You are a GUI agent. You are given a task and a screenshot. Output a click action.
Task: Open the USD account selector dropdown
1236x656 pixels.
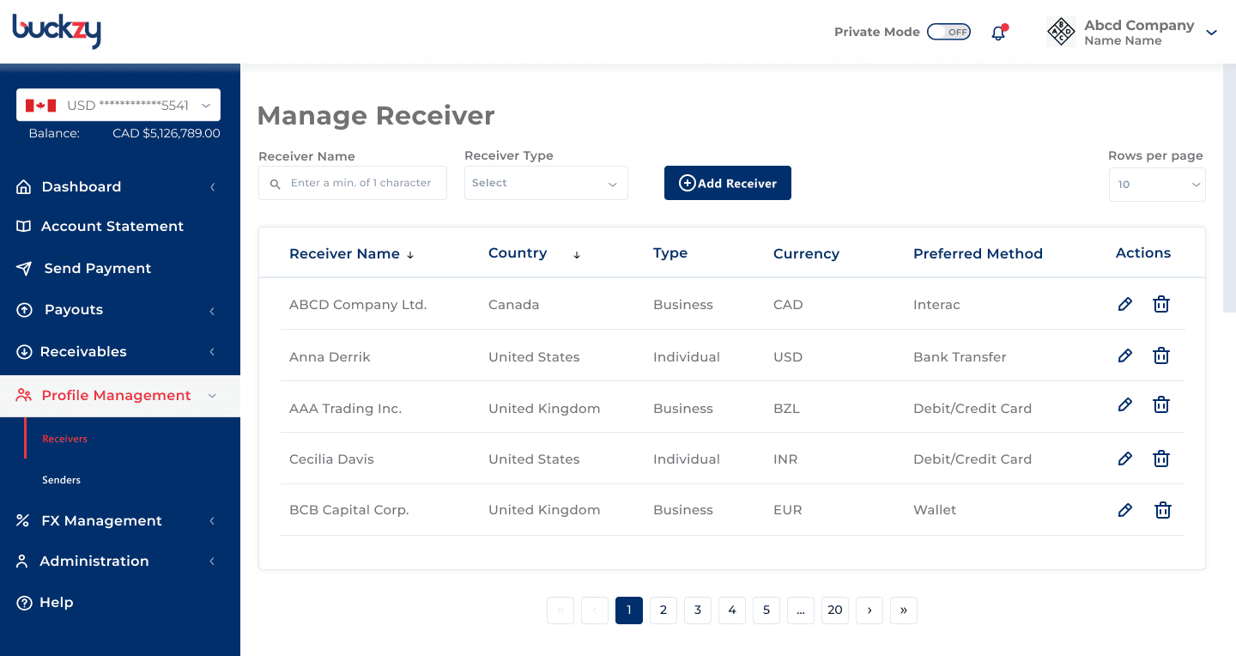(x=118, y=105)
